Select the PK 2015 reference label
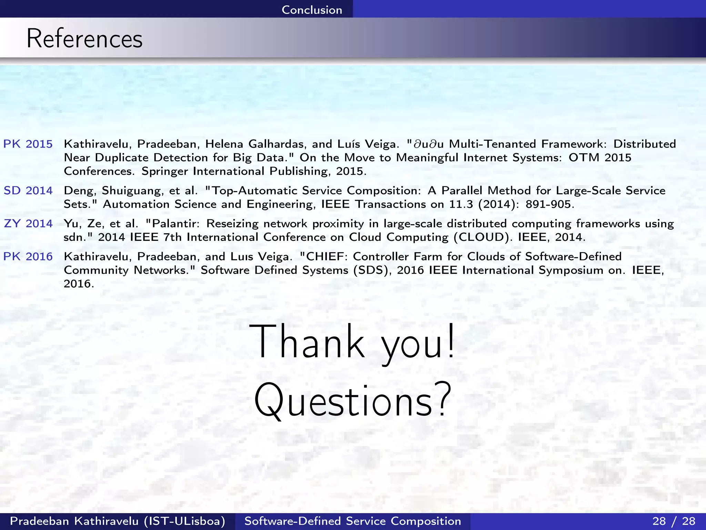706x530 pixels. pos(28,144)
